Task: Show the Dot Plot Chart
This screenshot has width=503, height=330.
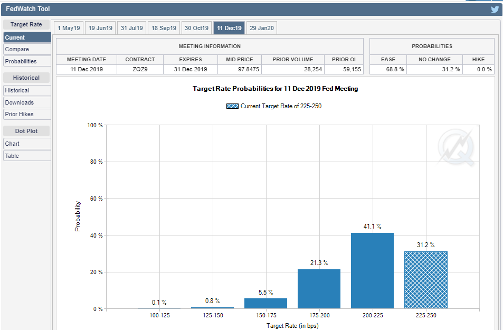Action: coord(27,144)
